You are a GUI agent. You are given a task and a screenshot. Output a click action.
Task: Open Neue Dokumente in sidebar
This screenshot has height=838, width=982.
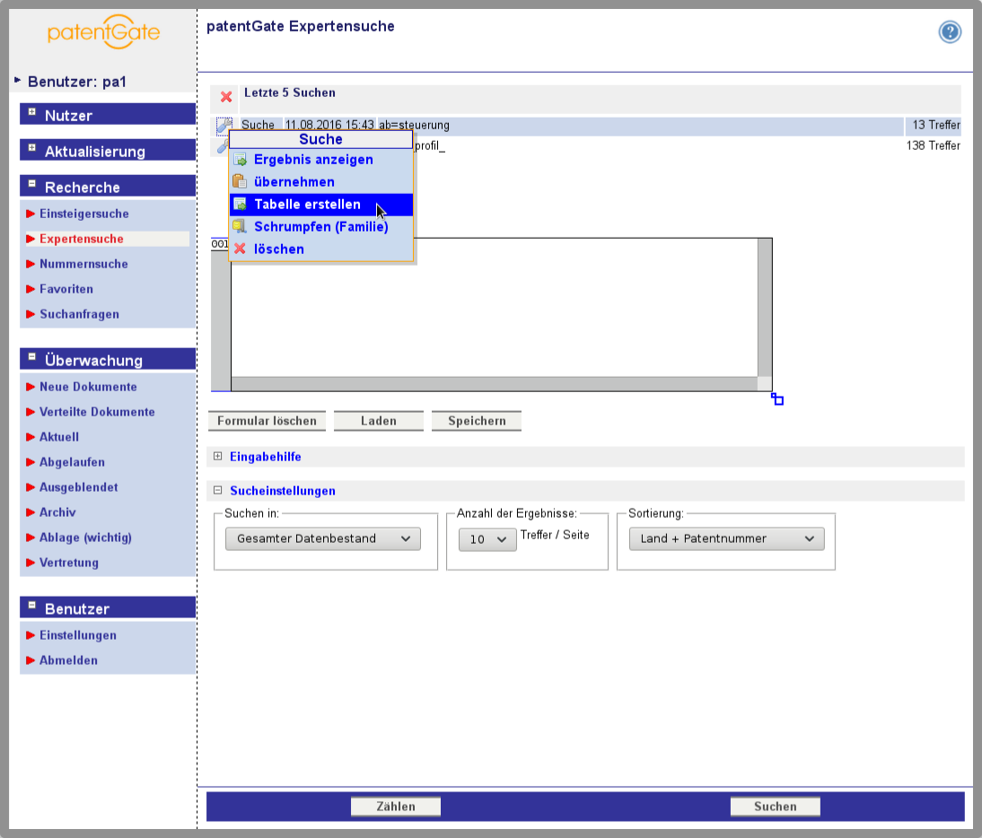pyautogui.click(x=88, y=387)
